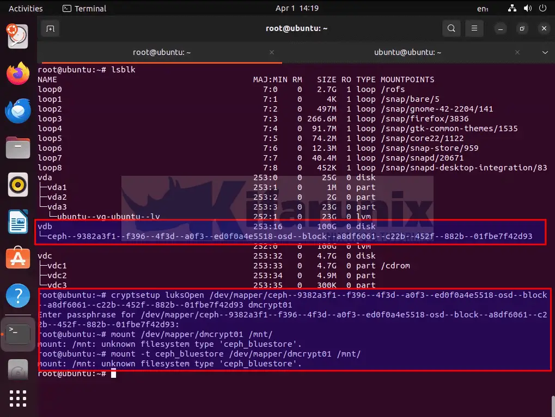Close the root@ubuntu tab

coord(272,52)
